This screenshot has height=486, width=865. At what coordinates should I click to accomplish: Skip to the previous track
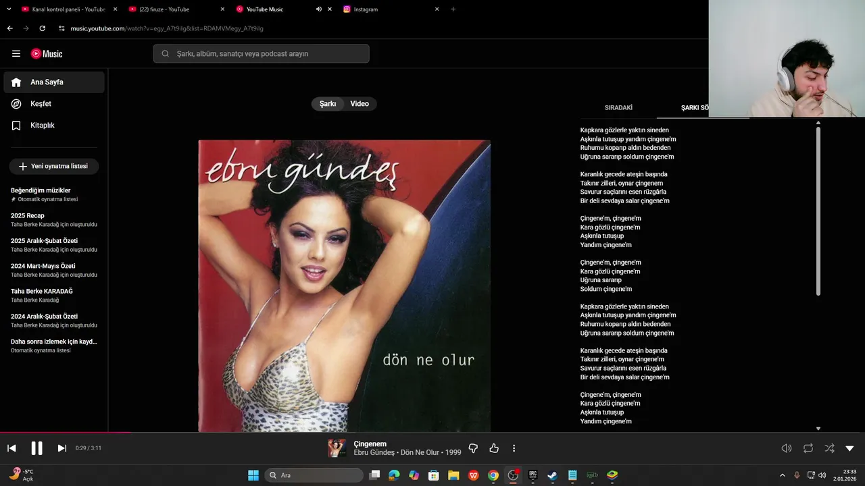click(11, 448)
